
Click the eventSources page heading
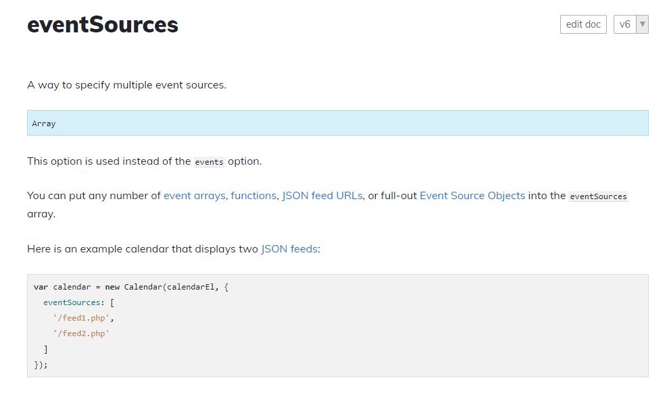click(x=103, y=25)
